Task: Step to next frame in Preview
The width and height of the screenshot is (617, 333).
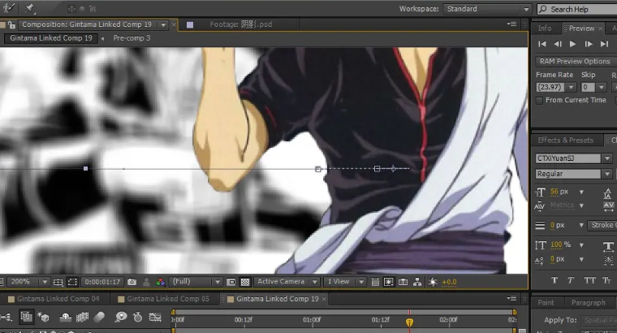Action: coord(589,44)
